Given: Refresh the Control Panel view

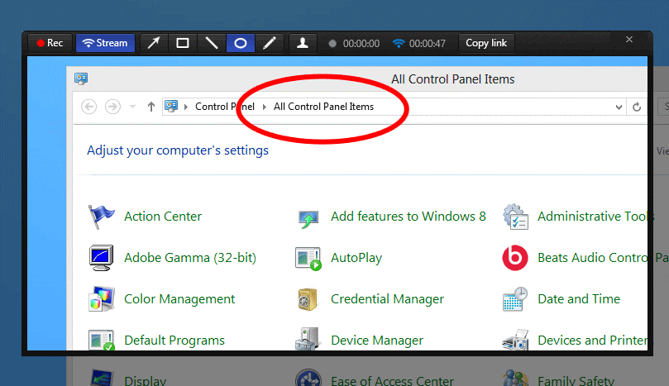Looking at the screenshot, I should (637, 107).
